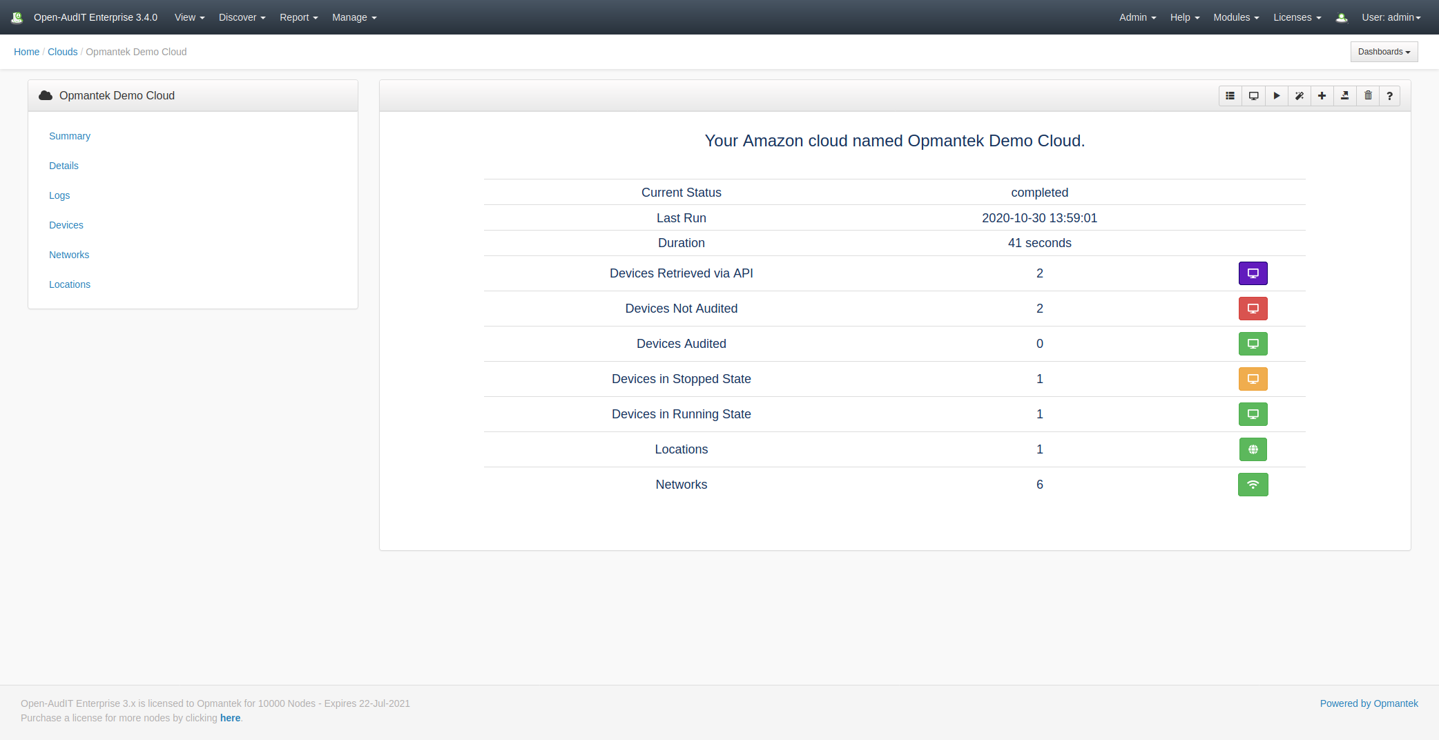1439x740 pixels.
Task: Open the Logs link in the sidebar
Action: click(59, 195)
